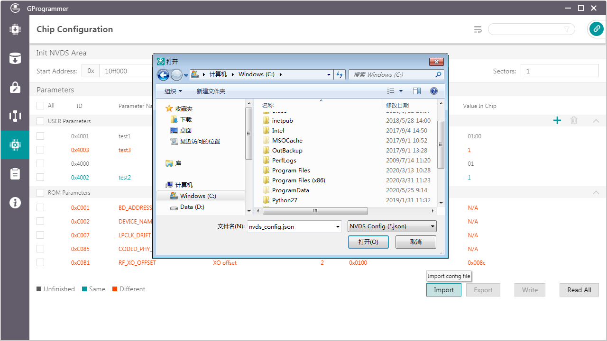Click the back arrow in file dialog
Image resolution: width=607 pixels, height=341 pixels.
[x=163, y=75]
